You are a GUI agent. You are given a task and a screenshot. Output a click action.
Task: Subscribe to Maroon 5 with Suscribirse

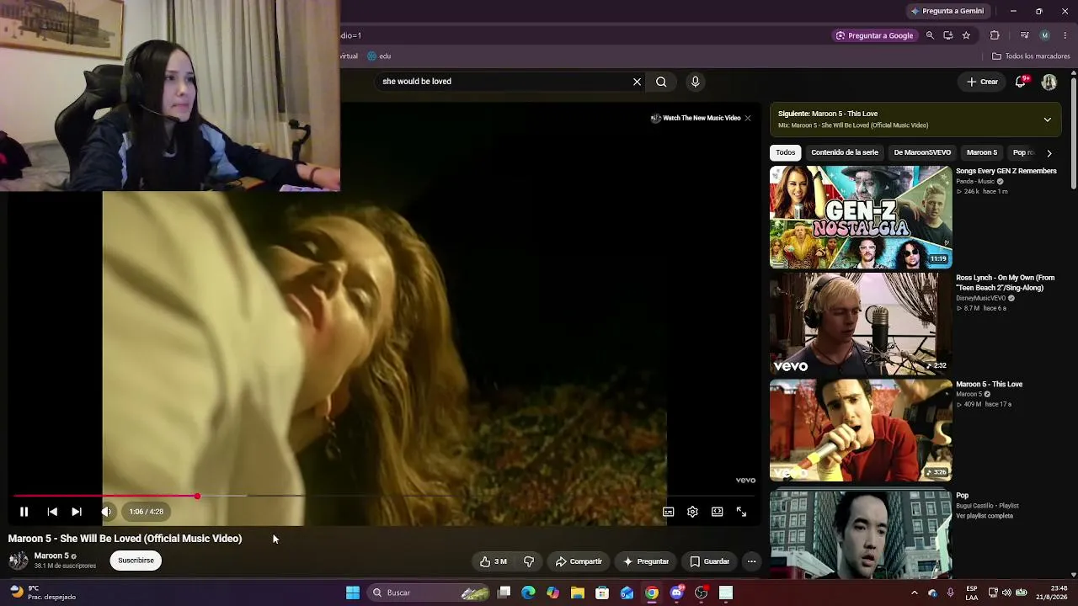(x=136, y=561)
